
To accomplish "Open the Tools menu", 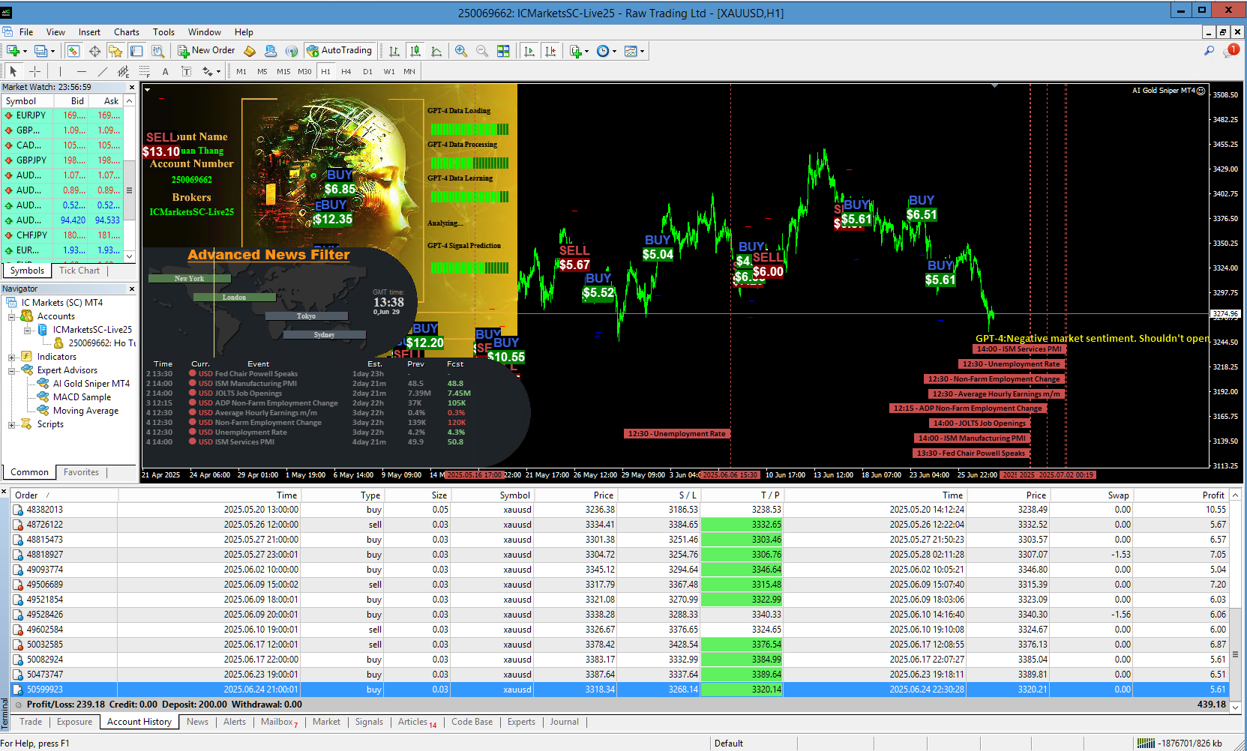I will click(163, 32).
